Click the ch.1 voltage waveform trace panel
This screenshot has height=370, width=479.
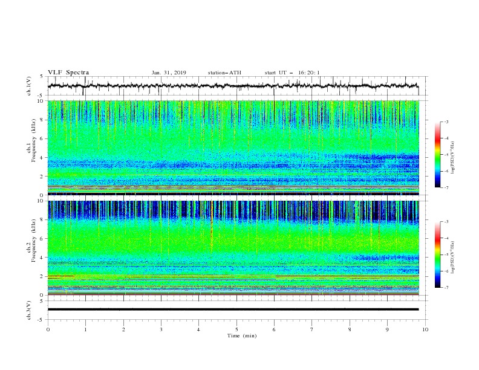point(238,86)
